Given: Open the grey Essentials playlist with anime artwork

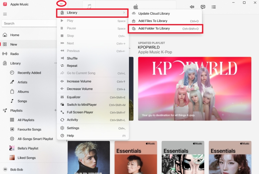Looking at the screenshot, I should coord(183,157).
